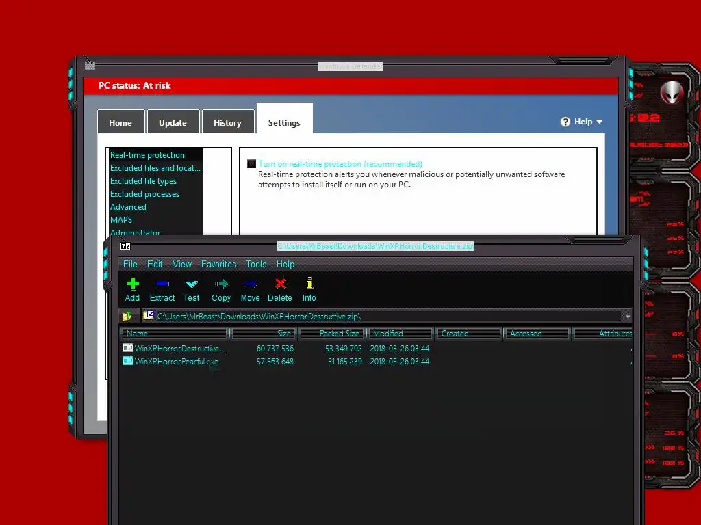Go up one folder level in 7-Zip
This screenshot has height=525, width=701.
coord(127,316)
